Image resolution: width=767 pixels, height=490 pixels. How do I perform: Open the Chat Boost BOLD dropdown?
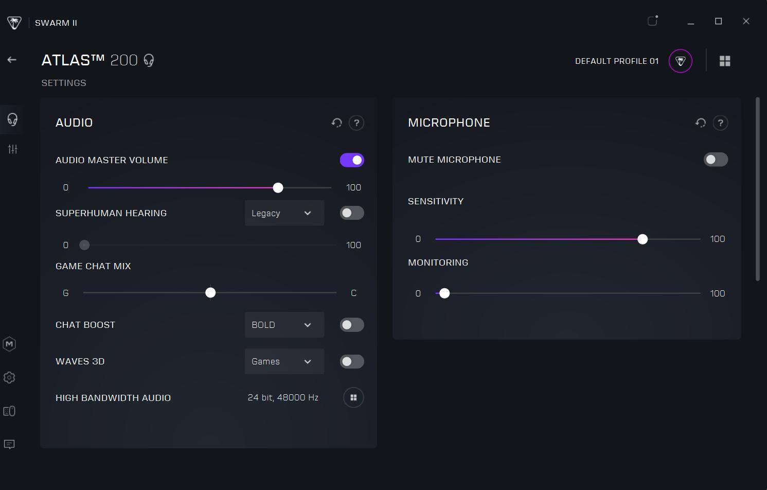coord(284,325)
